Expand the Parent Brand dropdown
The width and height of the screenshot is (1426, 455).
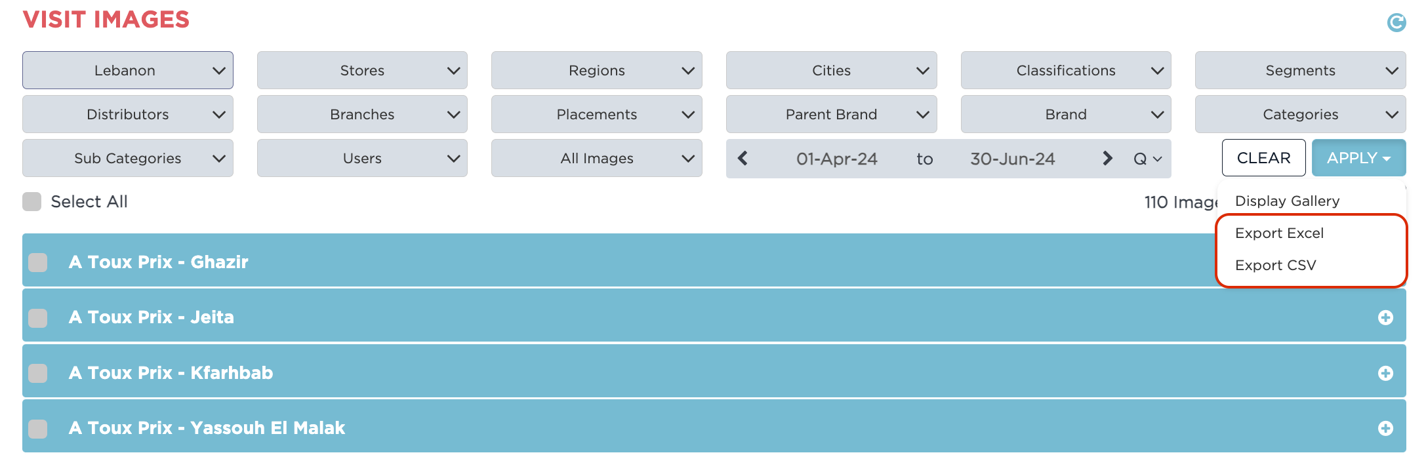(x=831, y=114)
